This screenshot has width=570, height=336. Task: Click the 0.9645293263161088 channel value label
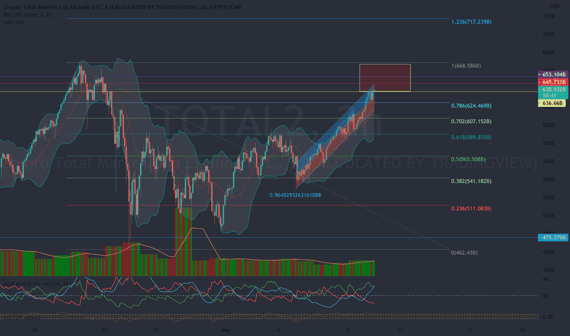click(295, 195)
